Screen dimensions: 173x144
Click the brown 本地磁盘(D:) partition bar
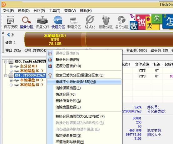pos(55,40)
